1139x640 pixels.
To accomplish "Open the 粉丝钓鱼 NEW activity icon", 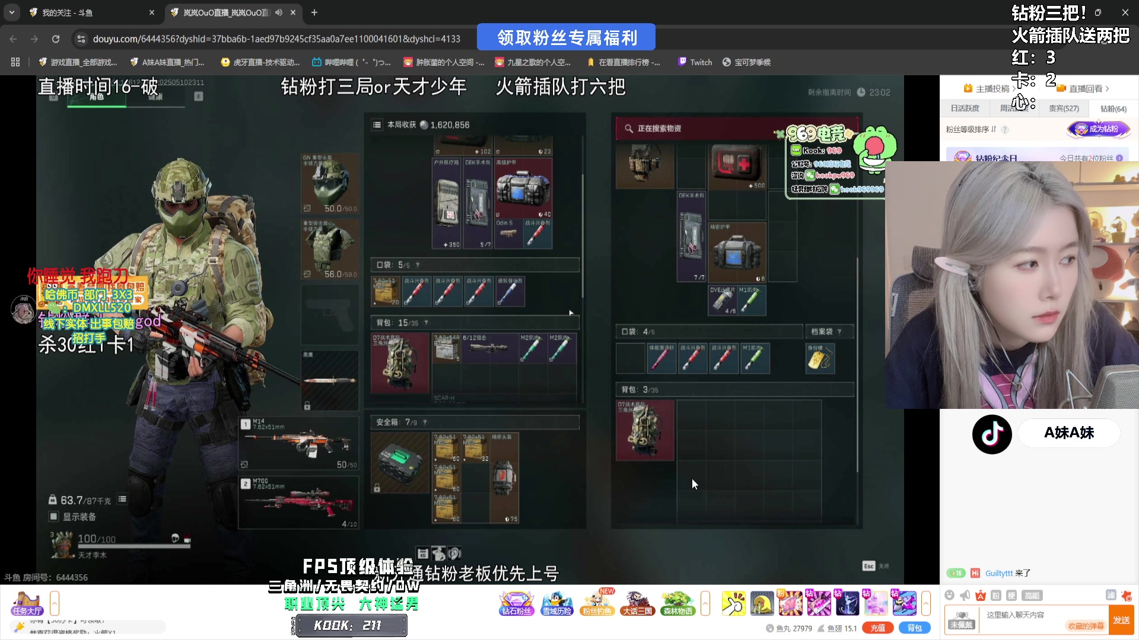I will [x=597, y=603].
